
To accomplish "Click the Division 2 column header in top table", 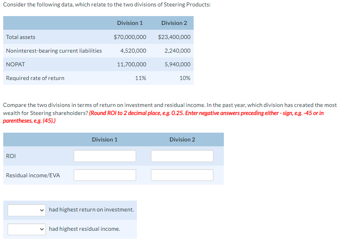I will click(174, 23).
